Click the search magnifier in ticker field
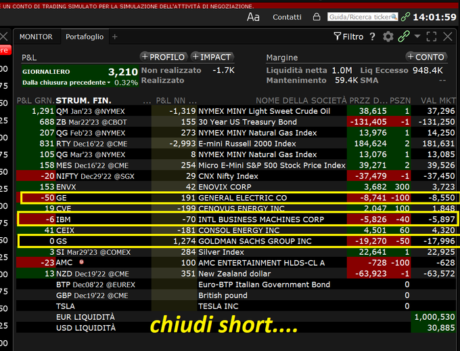The width and height of the screenshot is (460, 351). [394, 17]
